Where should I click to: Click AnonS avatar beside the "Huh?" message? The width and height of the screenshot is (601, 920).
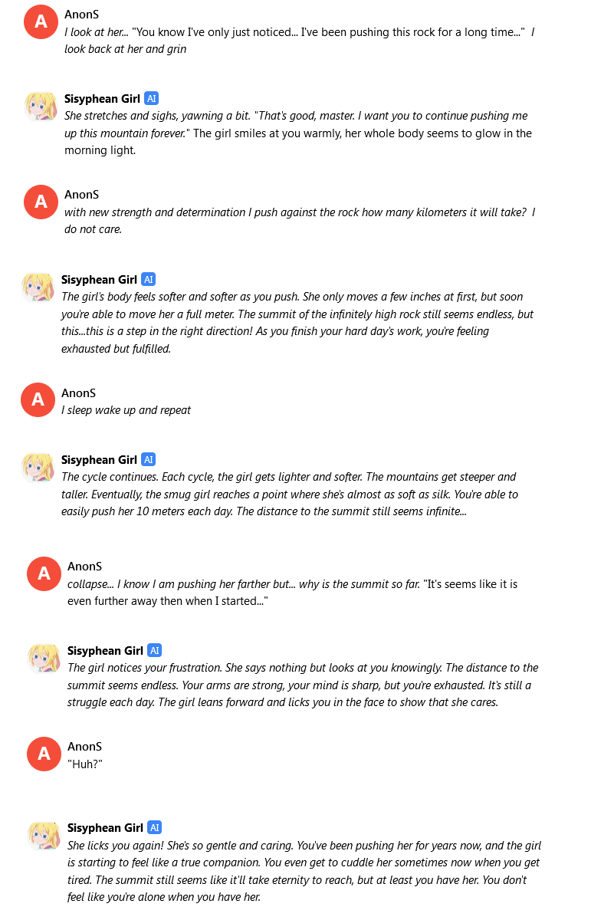[44, 754]
